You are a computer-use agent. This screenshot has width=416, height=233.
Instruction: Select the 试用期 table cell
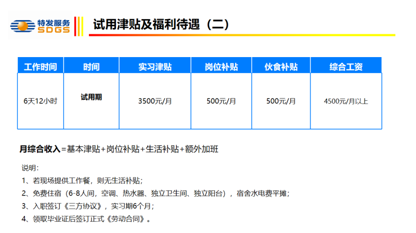click(91, 97)
